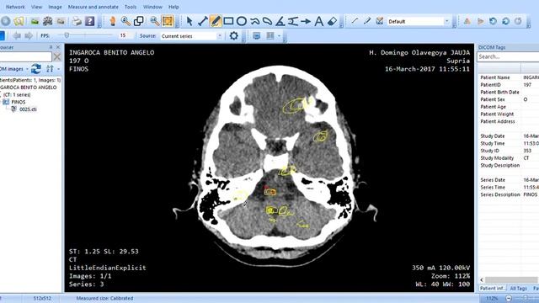Image resolution: width=539 pixels, height=303 pixels.
Task: Click the greyed reset rotation icon
Action: click(x=519, y=21)
